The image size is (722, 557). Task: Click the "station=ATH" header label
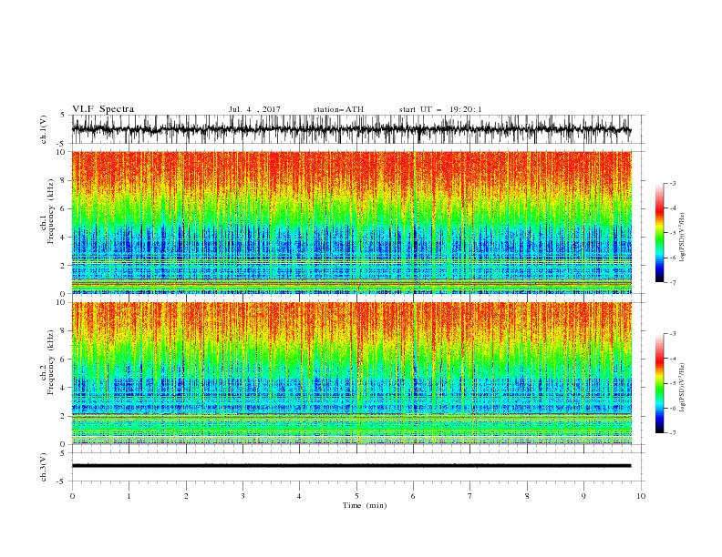(338, 109)
